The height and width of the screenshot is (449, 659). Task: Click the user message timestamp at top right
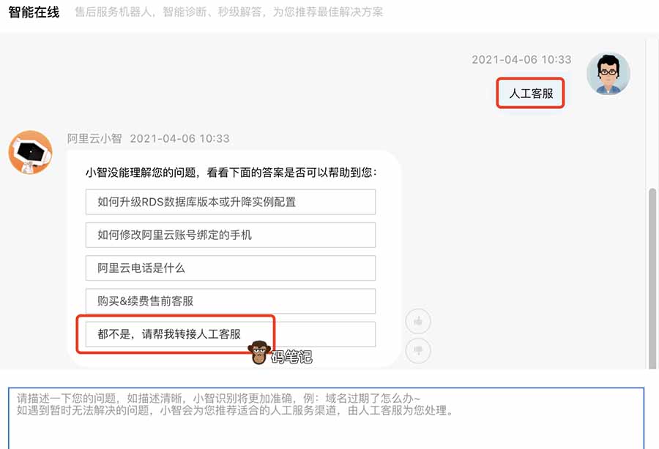coord(521,60)
